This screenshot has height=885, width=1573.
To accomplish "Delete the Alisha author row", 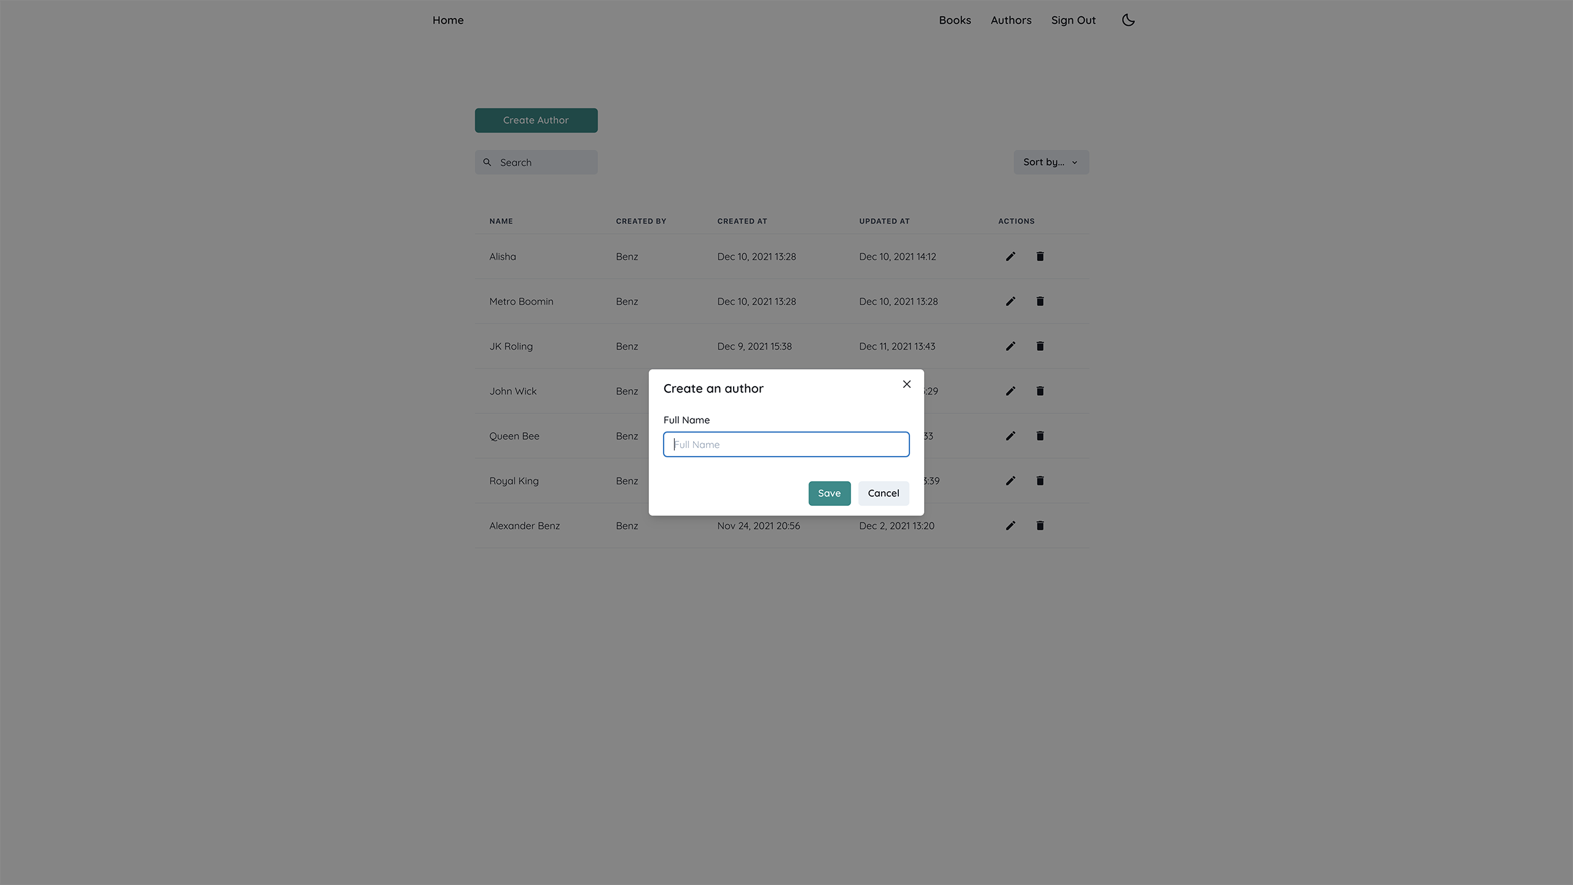I will [1040, 256].
